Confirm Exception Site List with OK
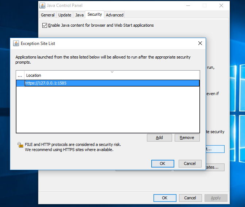The width and height of the screenshot is (245, 207). tap(163, 163)
